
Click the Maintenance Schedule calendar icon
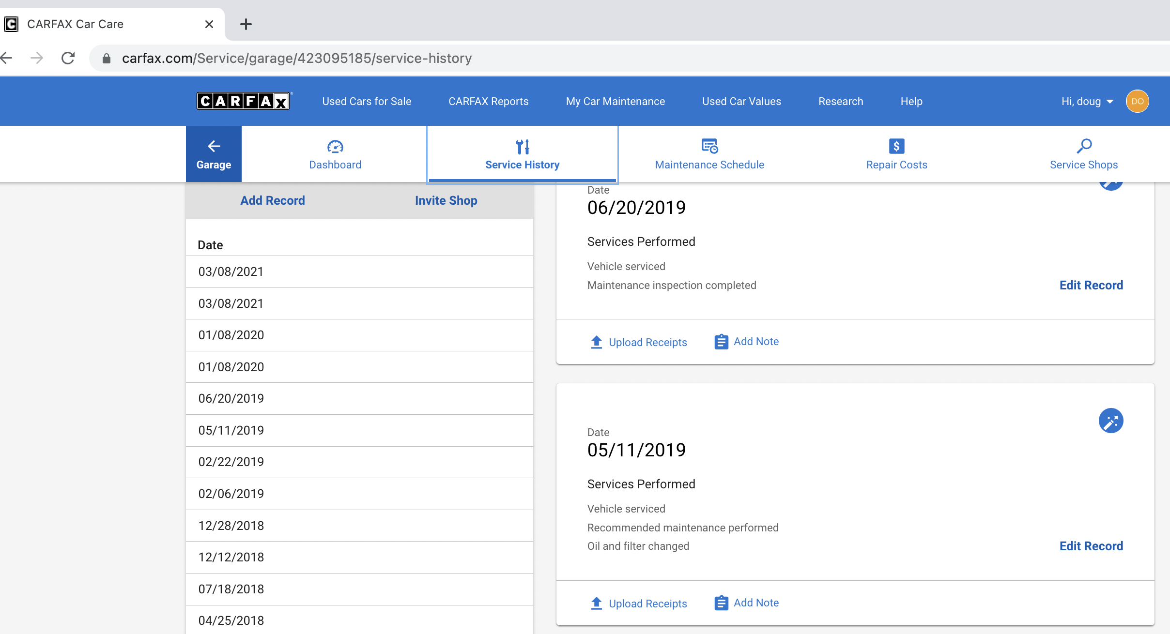click(x=709, y=146)
